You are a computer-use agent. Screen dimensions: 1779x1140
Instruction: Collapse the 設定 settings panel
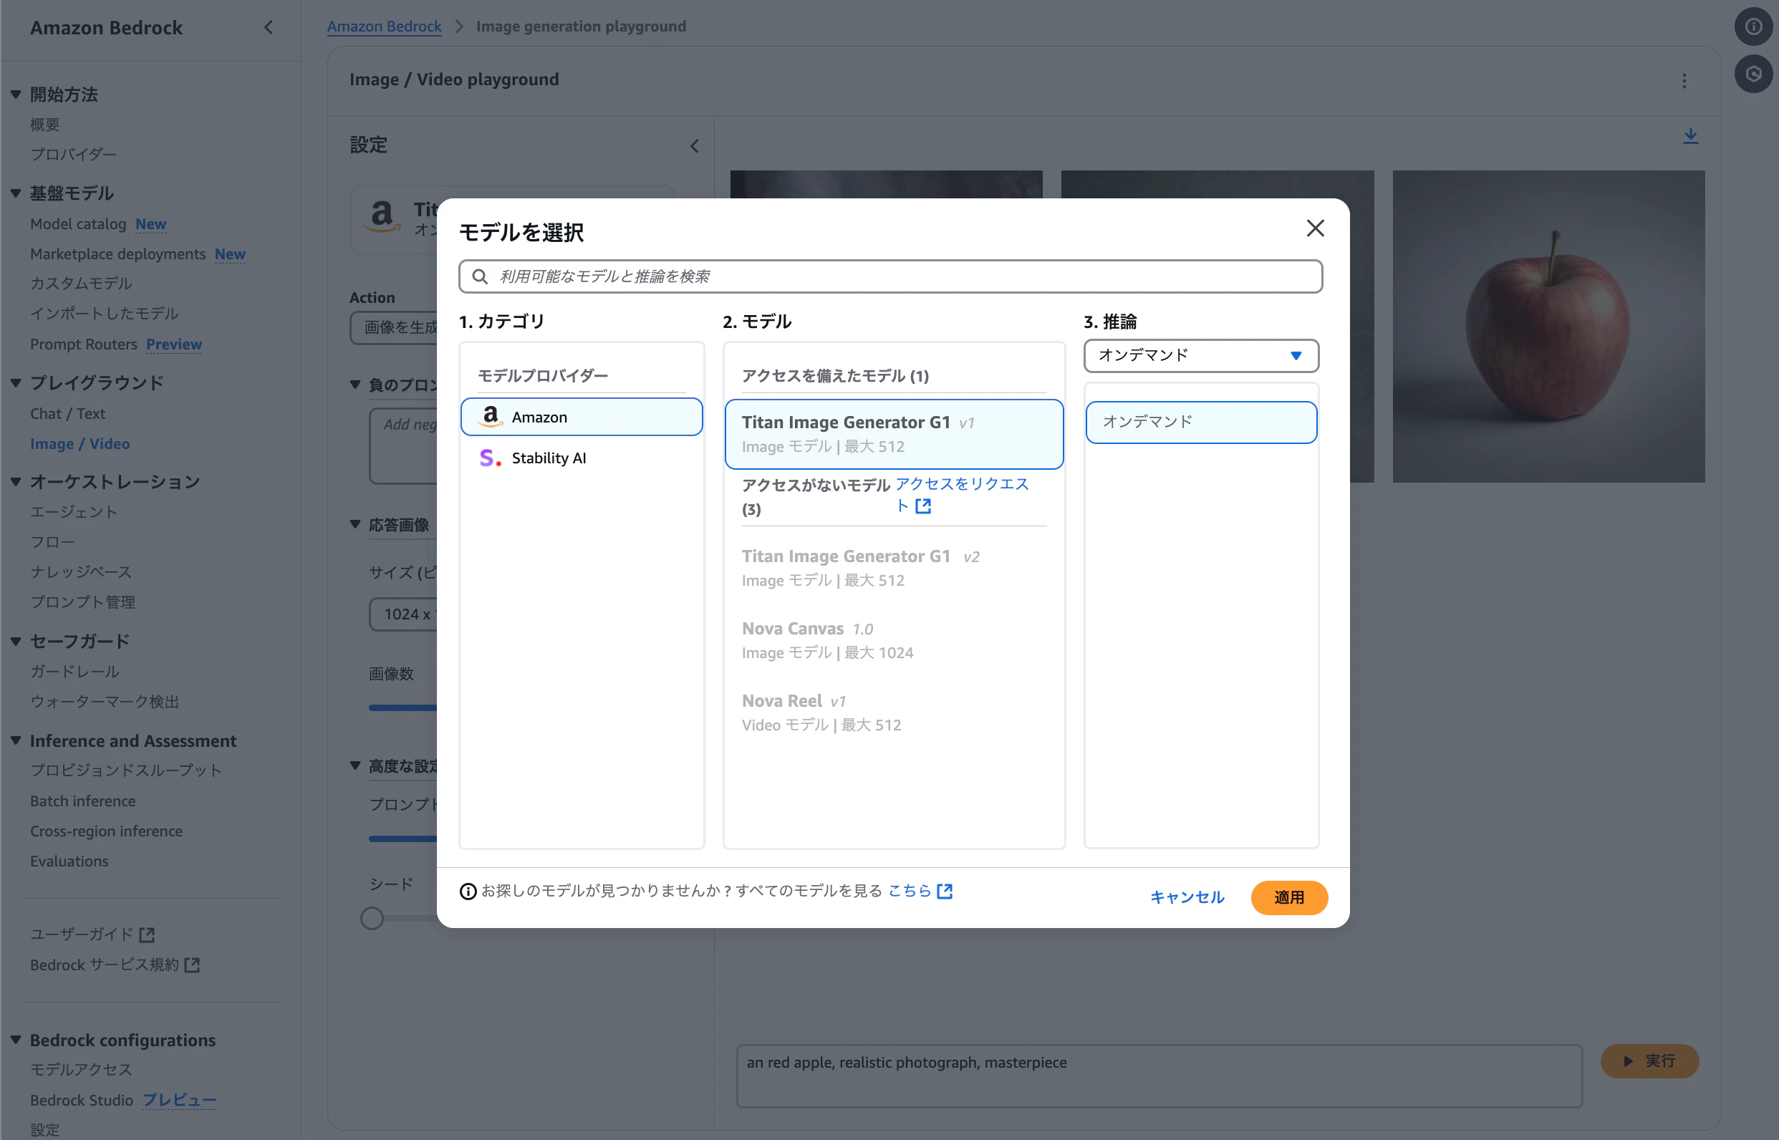[x=695, y=146]
